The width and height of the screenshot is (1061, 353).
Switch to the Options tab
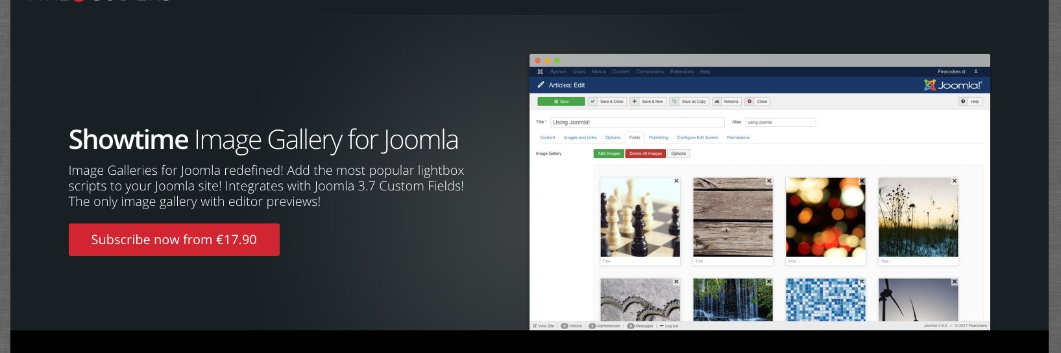click(x=613, y=137)
